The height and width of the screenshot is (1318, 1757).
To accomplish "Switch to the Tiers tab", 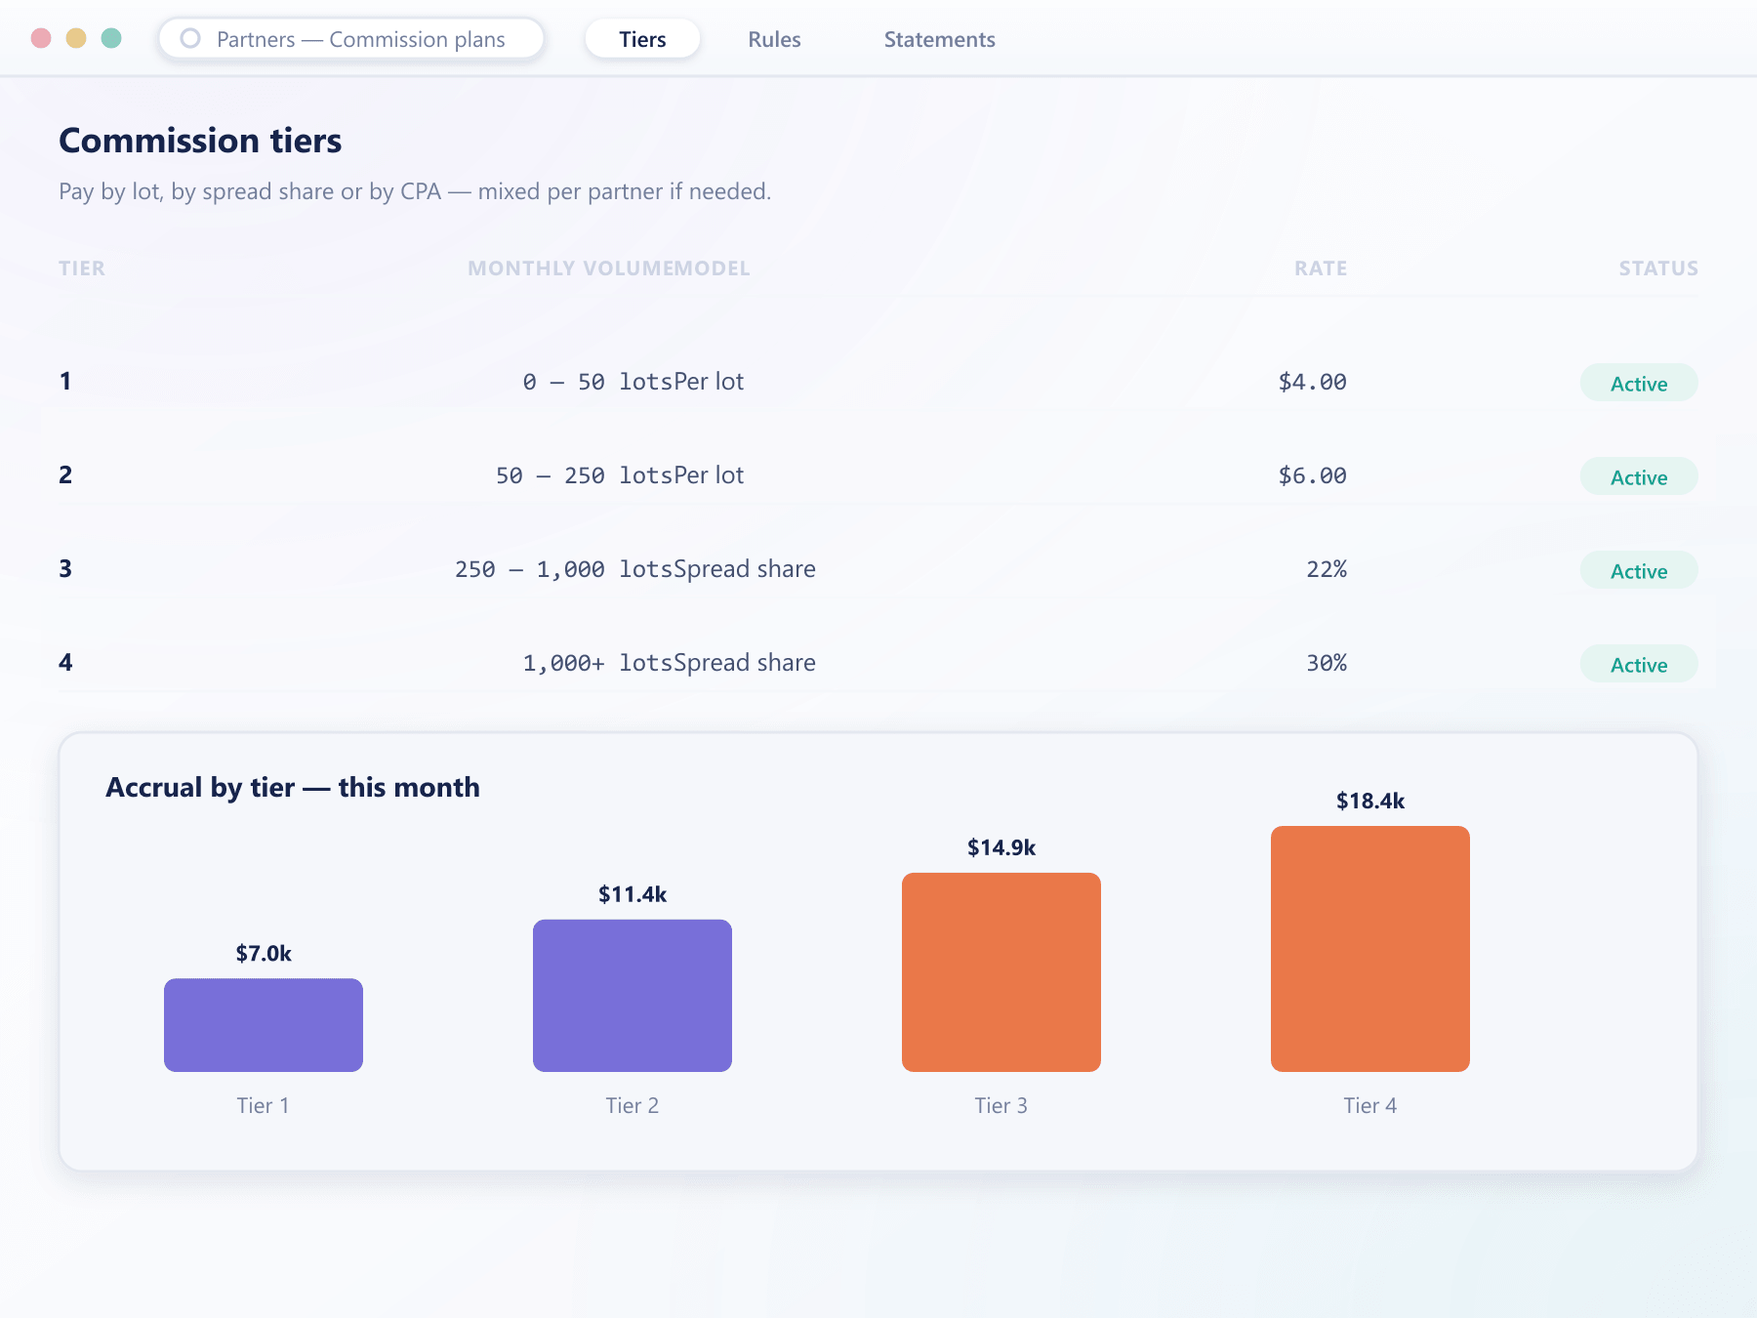I will pyautogui.click(x=642, y=39).
